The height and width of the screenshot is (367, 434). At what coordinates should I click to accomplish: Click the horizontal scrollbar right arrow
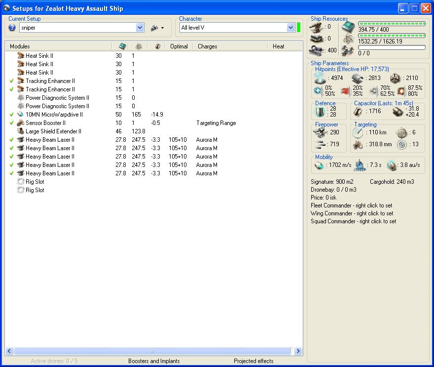298,351
